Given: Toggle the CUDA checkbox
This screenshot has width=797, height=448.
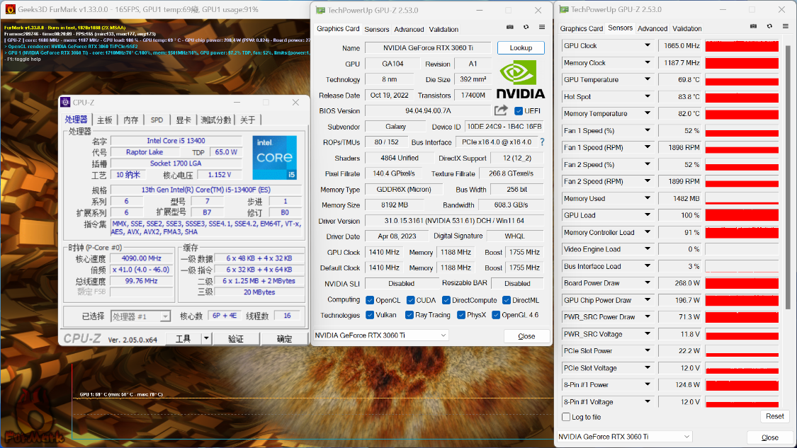Looking at the screenshot, I should click(411, 300).
